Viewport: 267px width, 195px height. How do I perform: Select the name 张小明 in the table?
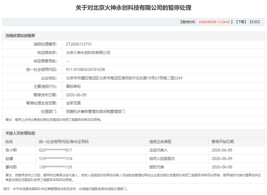[x=11, y=150]
